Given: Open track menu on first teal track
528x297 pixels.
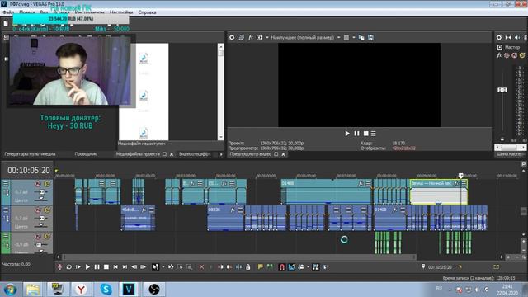Looking at the screenshot, I should point(6,184).
